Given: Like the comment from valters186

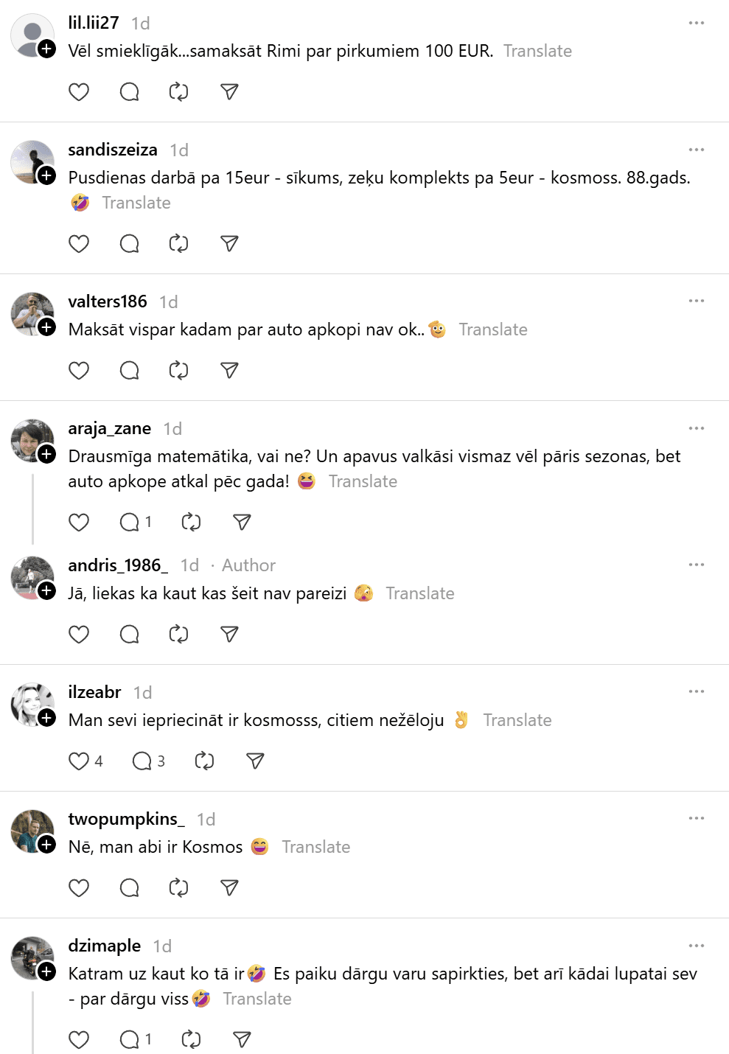Looking at the screenshot, I should click(79, 371).
